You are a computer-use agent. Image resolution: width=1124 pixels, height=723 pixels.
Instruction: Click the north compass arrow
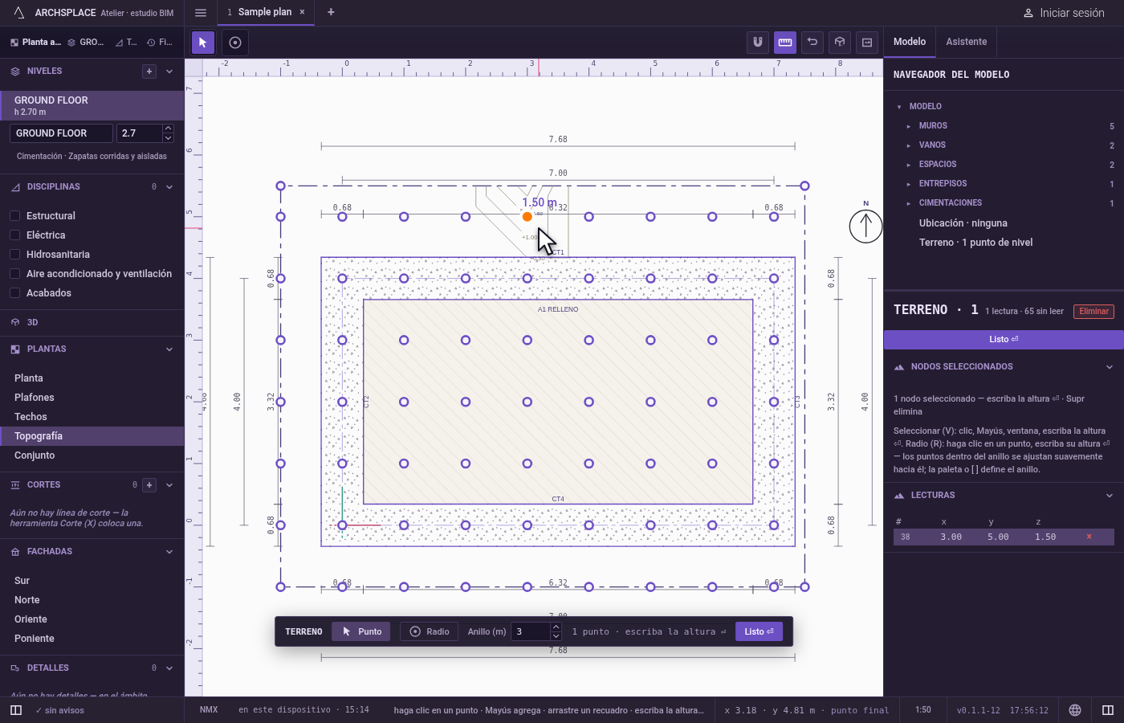(865, 226)
